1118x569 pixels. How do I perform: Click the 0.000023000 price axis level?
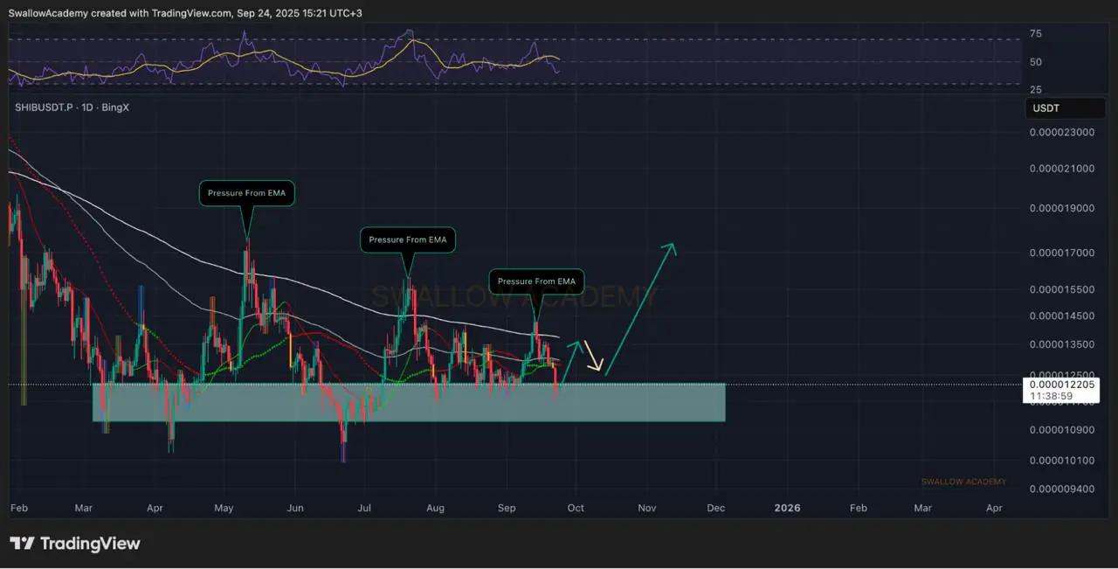tap(1061, 133)
